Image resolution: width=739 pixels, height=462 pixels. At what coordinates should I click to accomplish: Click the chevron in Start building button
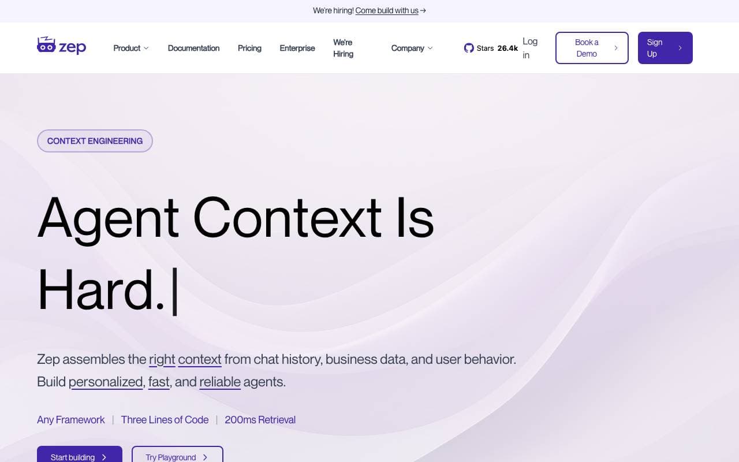pyautogui.click(x=104, y=457)
